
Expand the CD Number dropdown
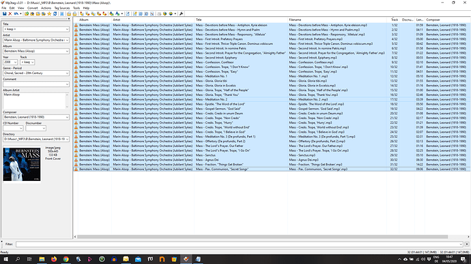(21, 128)
